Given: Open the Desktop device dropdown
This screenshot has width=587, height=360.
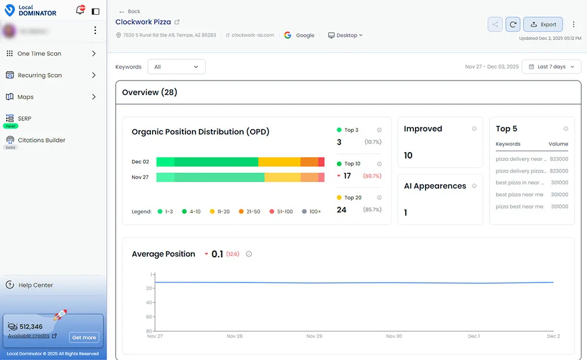Looking at the screenshot, I should pos(345,35).
